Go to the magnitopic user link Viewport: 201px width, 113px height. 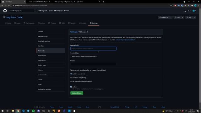pyautogui.click(x=11, y=17)
